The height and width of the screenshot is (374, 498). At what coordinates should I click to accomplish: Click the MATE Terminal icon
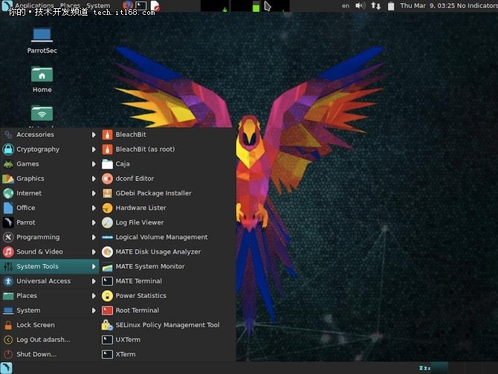107,281
